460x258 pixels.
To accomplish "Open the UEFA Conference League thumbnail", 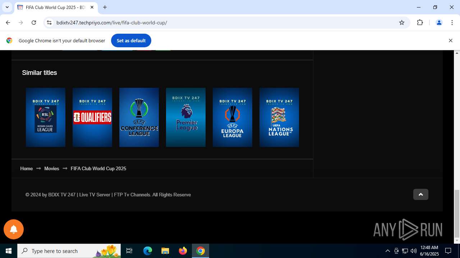I will pos(139,117).
